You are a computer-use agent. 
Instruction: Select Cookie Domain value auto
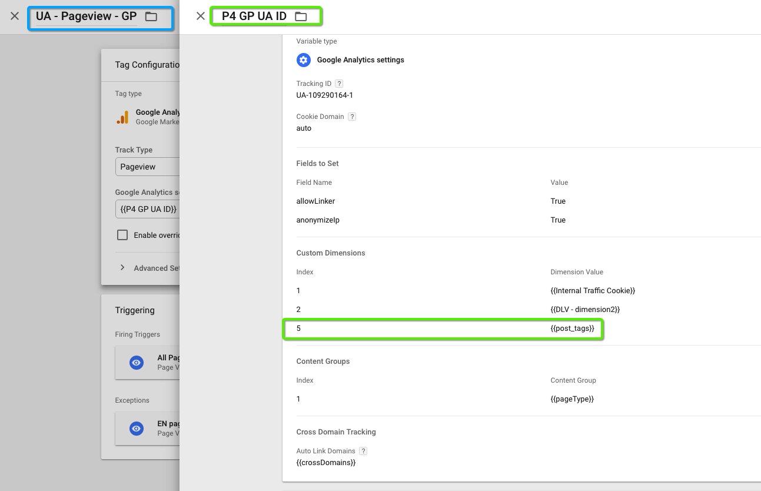[304, 128]
